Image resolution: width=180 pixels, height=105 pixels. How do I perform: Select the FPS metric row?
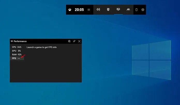tap(17, 58)
